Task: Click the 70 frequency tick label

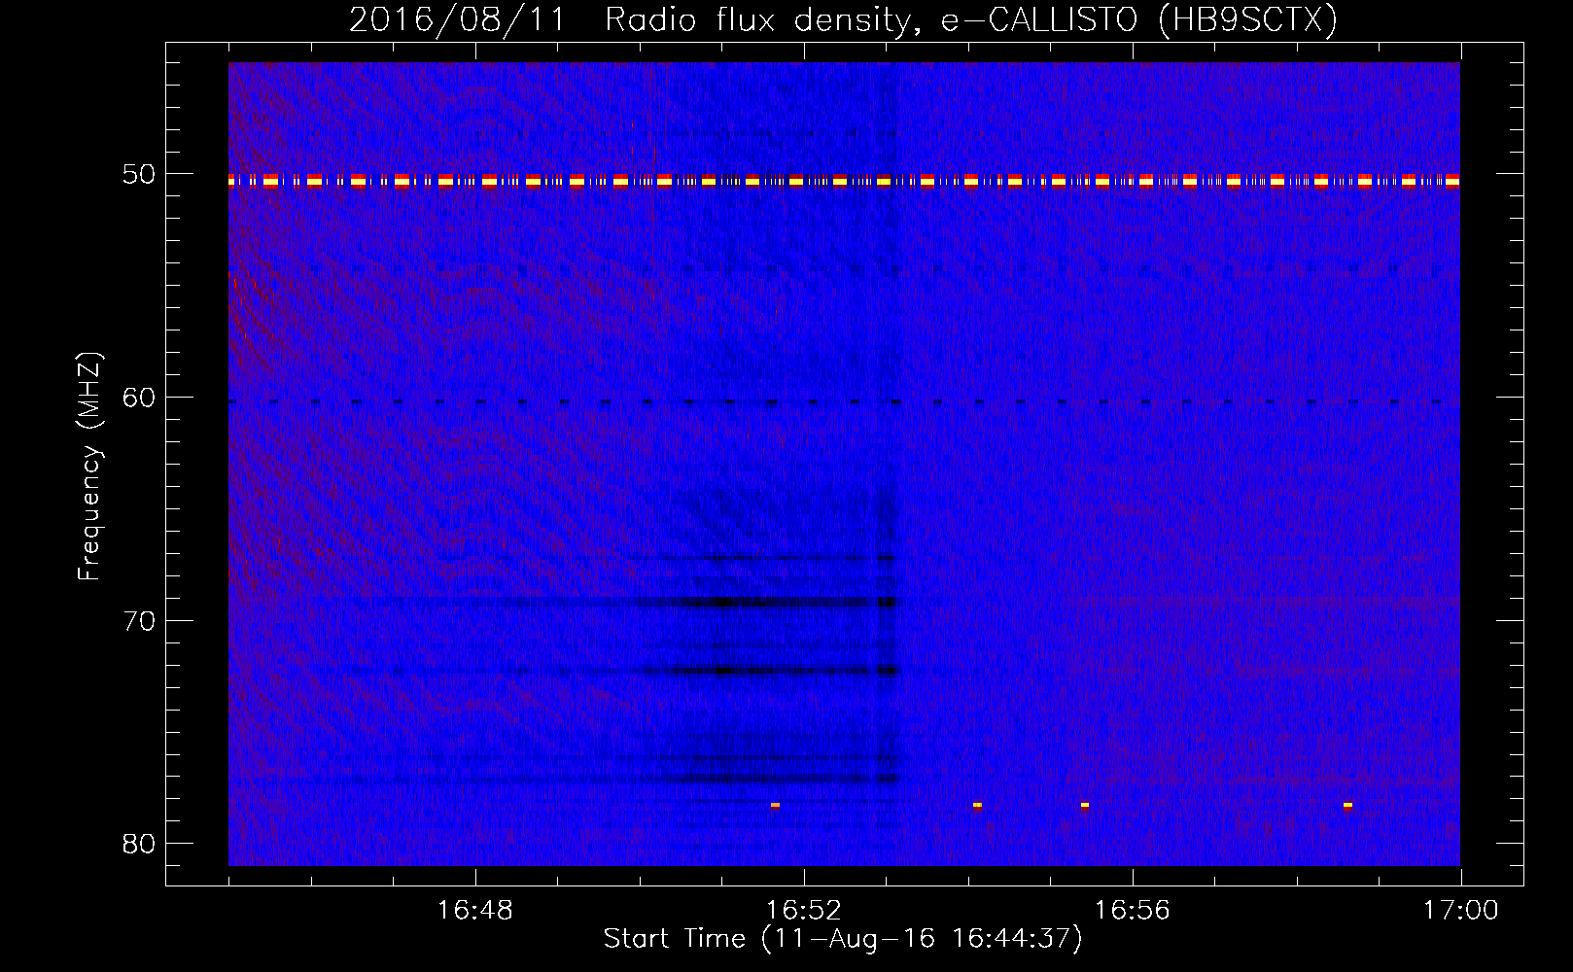Action: coord(139,621)
